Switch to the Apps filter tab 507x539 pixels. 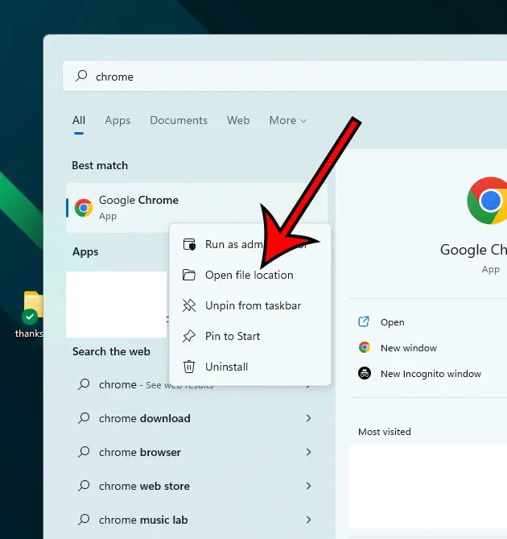point(117,120)
